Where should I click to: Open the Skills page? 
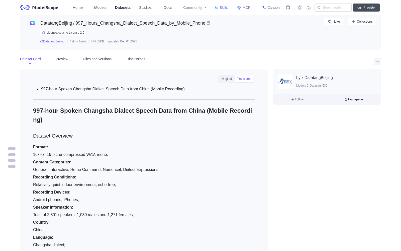coord(221,8)
